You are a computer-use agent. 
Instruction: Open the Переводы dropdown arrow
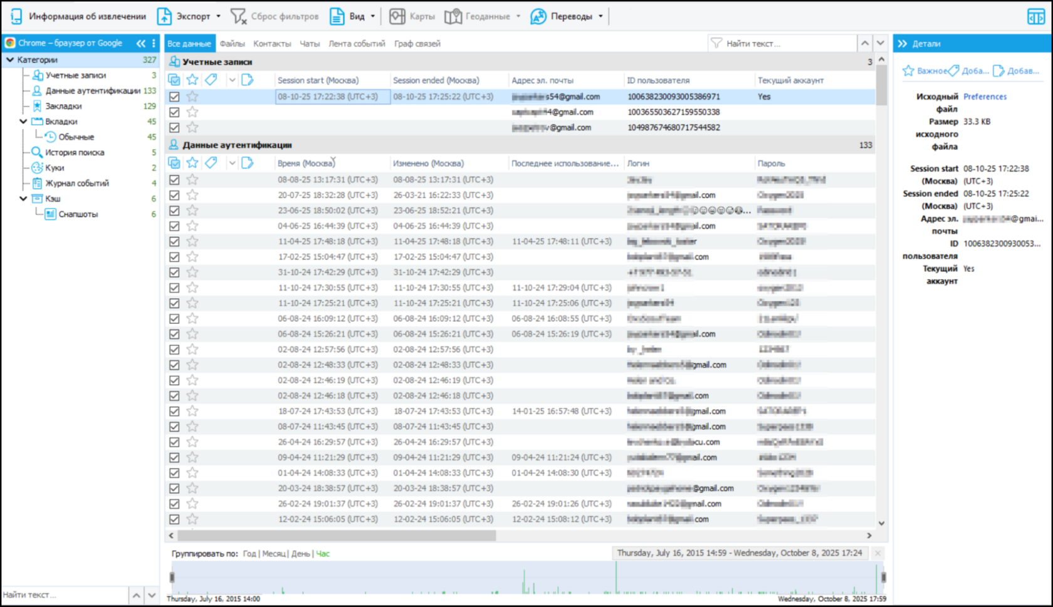point(600,16)
